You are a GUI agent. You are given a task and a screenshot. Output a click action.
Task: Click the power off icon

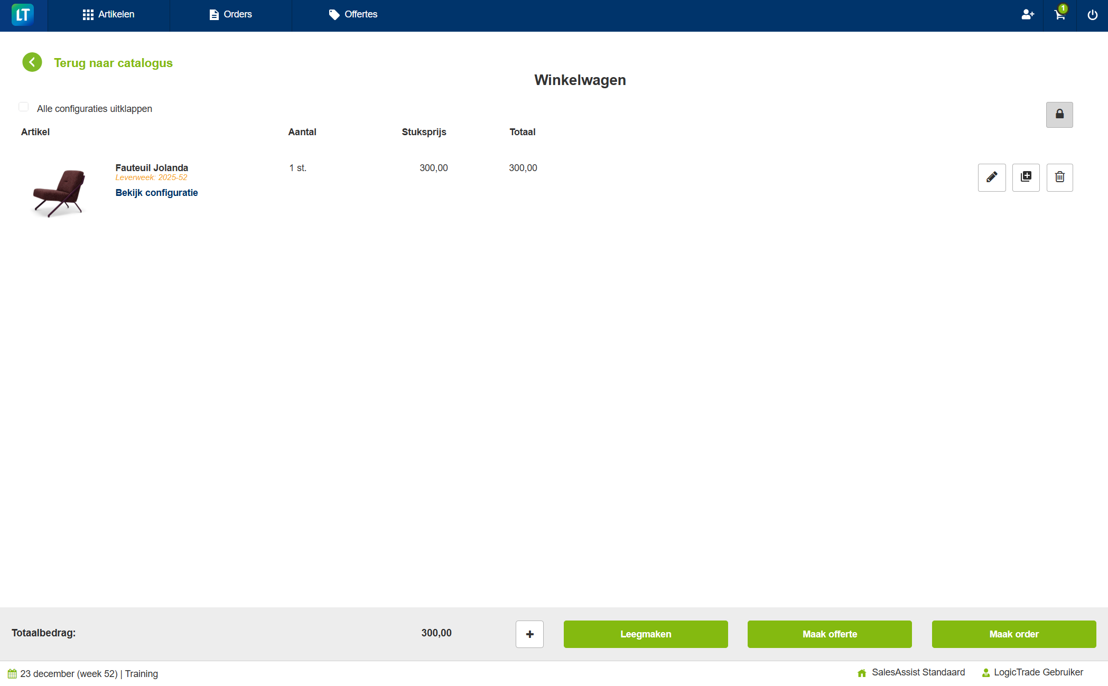[1092, 15]
